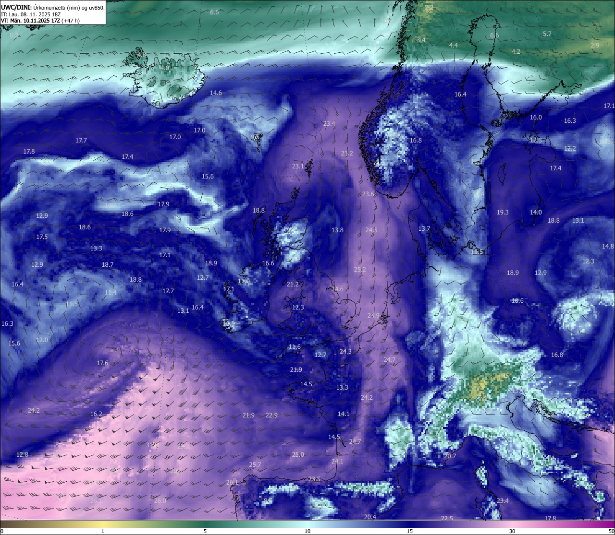The width and height of the screenshot is (615, 535).
Task: Click the 18.7 value in the Atlantic
Action: (108, 264)
